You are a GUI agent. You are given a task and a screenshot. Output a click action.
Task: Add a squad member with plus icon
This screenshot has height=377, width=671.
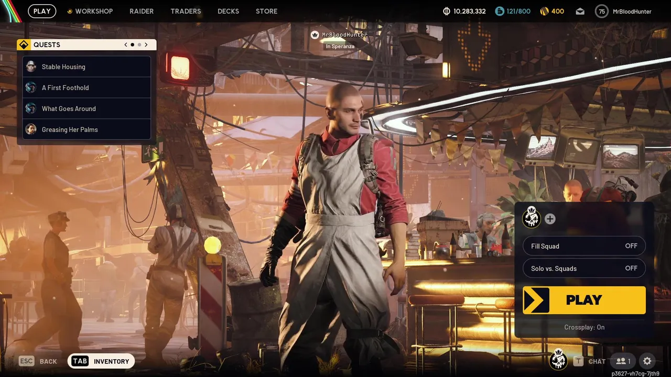tap(550, 219)
